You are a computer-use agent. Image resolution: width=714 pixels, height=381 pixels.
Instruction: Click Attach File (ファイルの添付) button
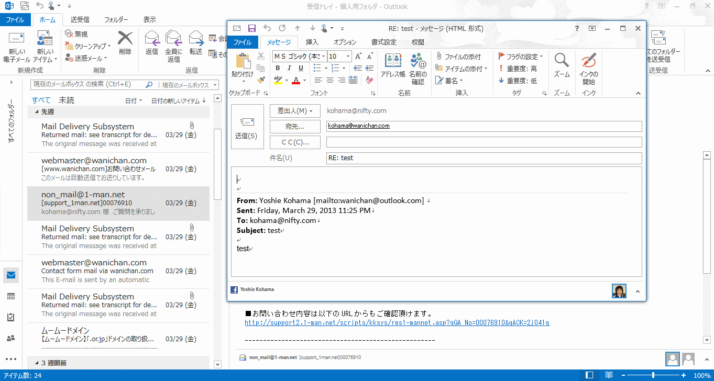coord(459,57)
